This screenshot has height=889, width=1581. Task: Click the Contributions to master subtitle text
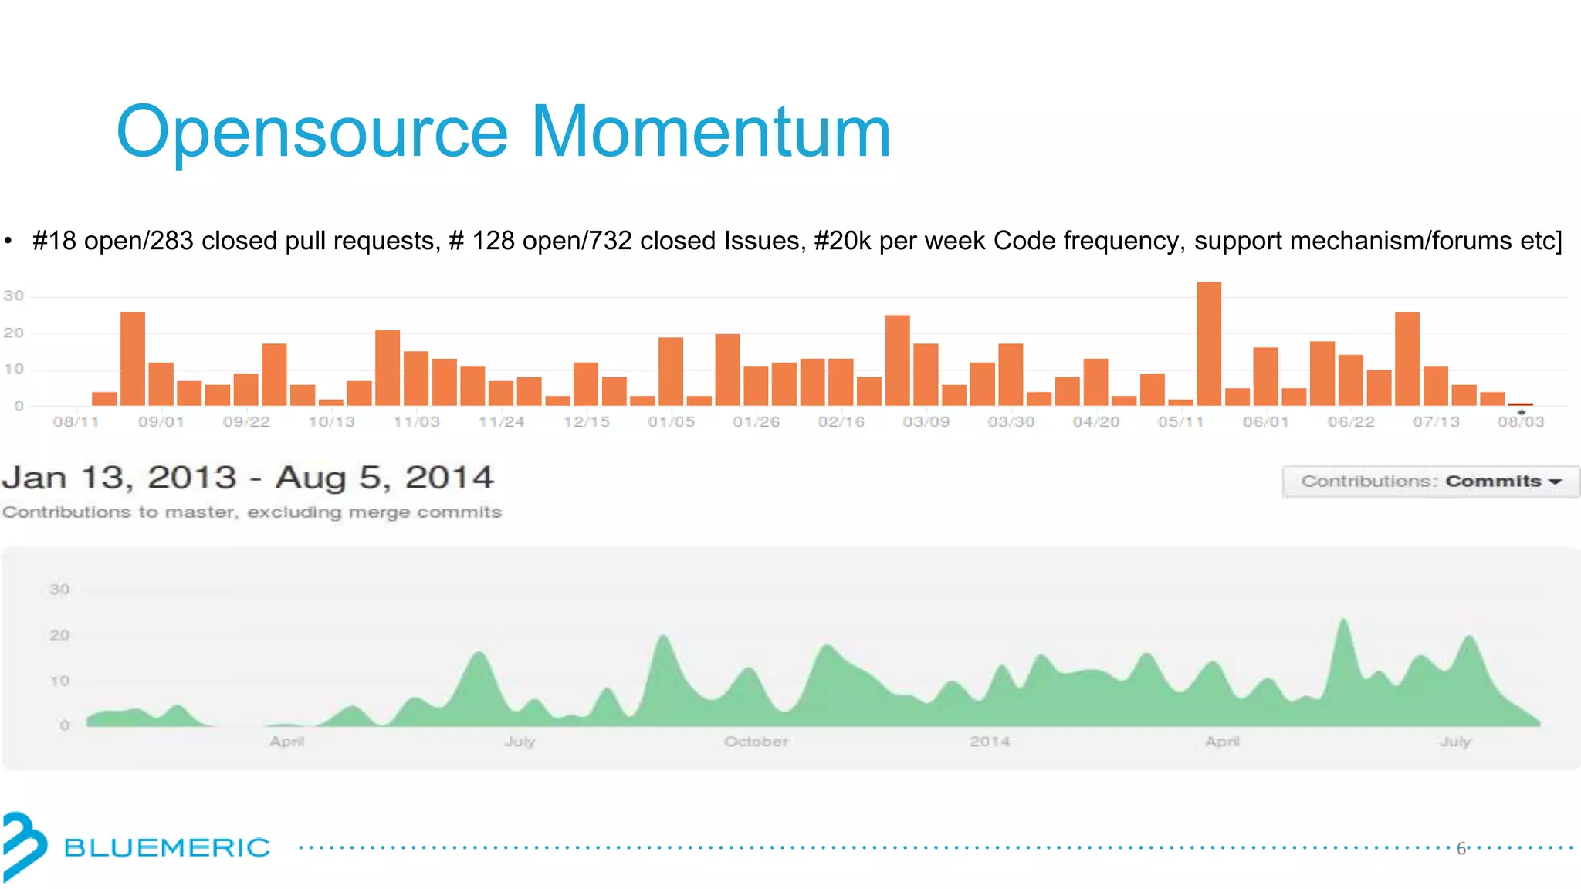252,512
